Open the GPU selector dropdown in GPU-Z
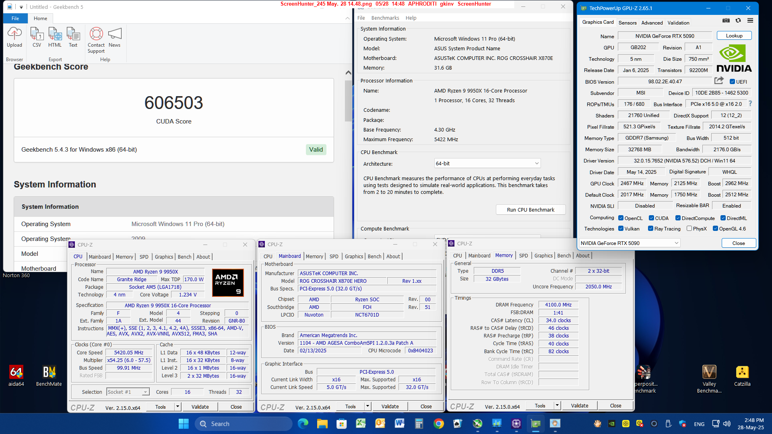The height and width of the screenshot is (434, 772). pos(630,243)
